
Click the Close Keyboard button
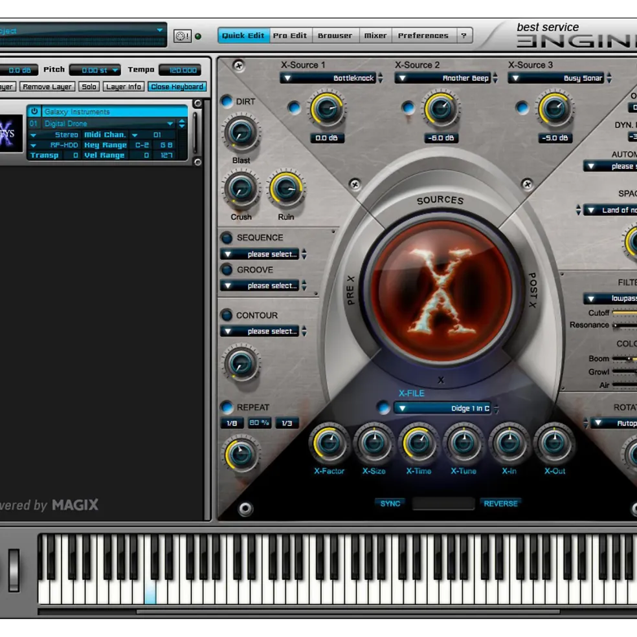177,87
